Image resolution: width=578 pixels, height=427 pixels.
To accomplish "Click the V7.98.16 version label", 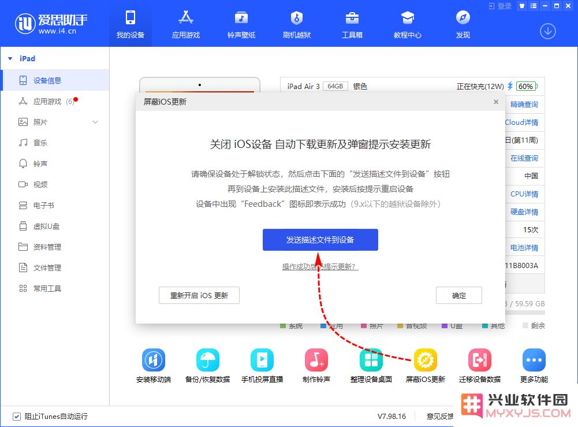I will [x=391, y=416].
